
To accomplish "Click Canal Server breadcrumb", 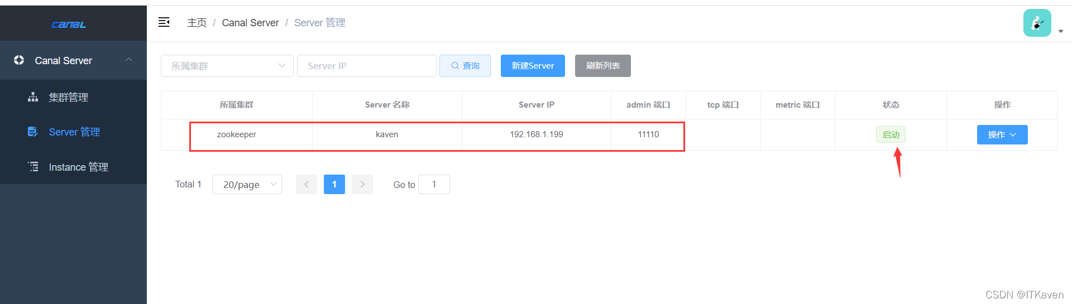I will tap(250, 22).
